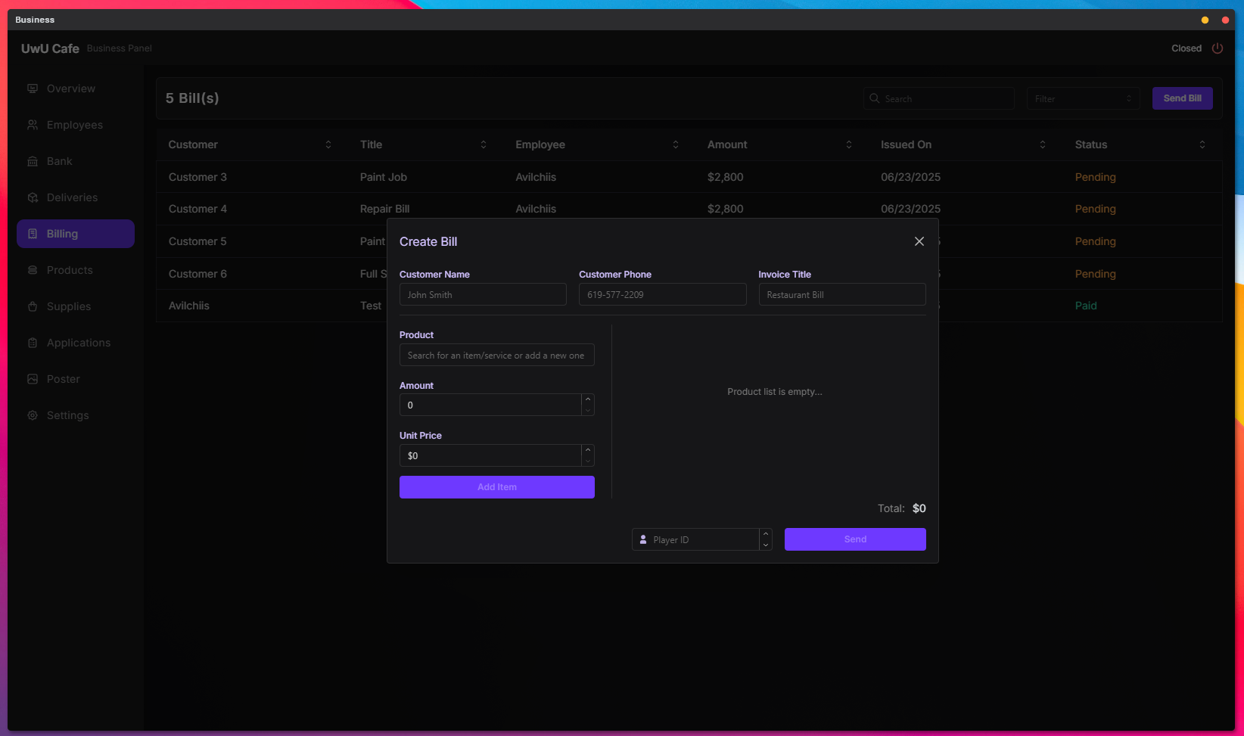Close the Create Bill dialog
Viewport: 1244px width, 736px height.
click(x=919, y=241)
